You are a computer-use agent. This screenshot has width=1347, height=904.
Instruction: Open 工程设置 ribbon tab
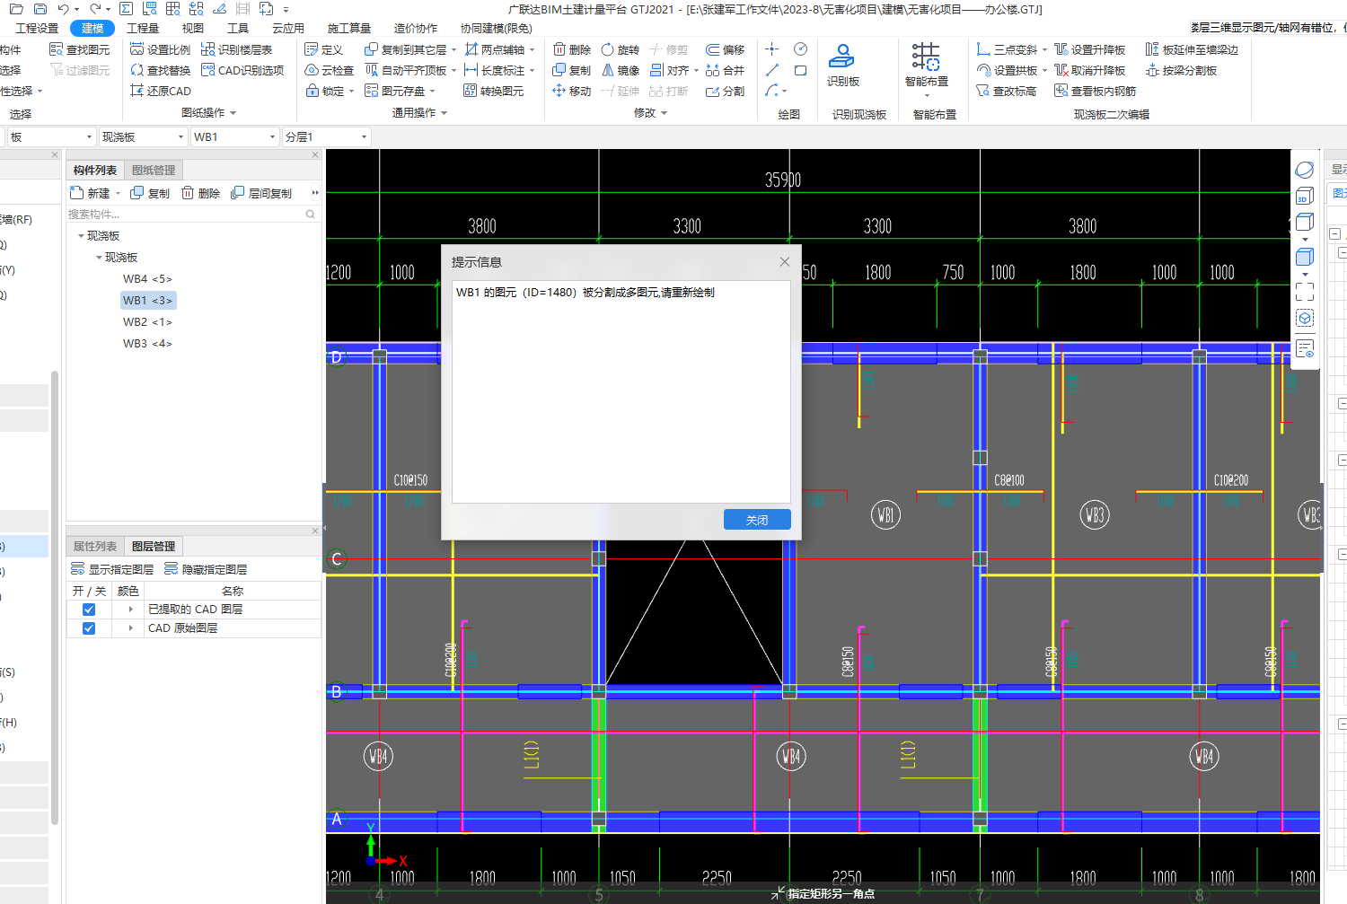37,29
